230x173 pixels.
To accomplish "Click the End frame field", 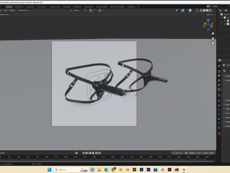I will (x=208, y=153).
